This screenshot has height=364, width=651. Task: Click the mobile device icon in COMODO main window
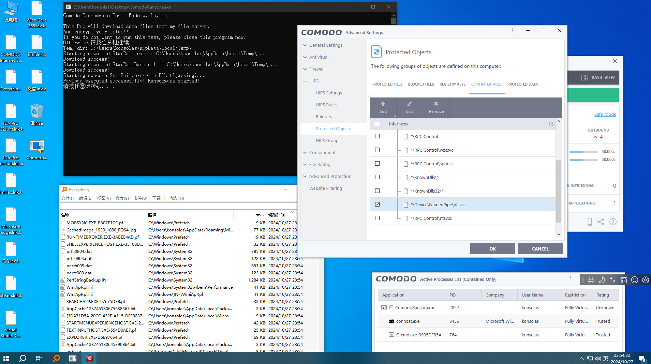[590, 222]
